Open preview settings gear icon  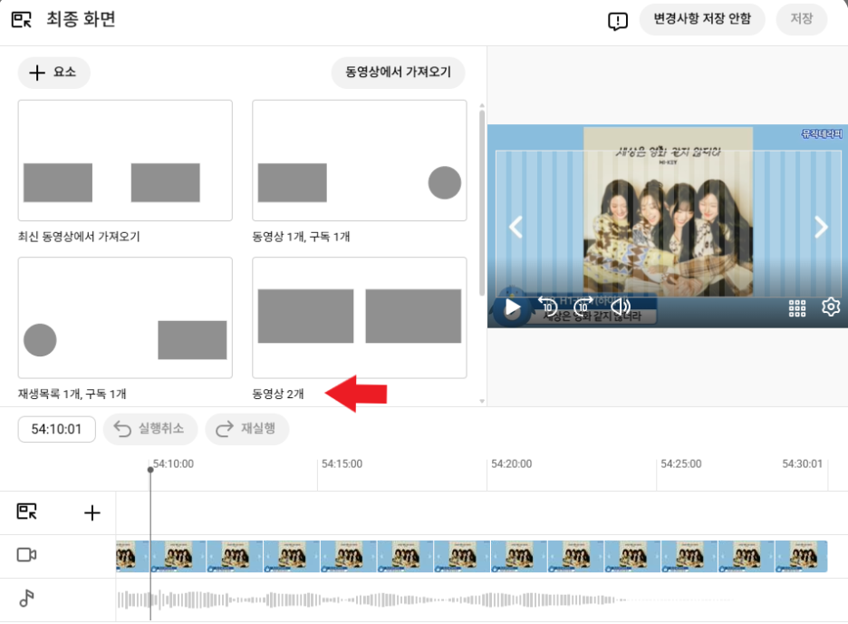pos(831,307)
